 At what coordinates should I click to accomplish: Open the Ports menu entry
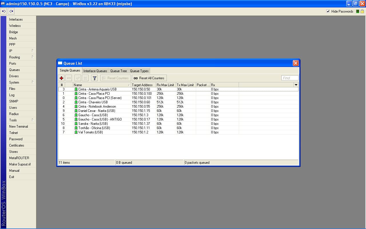[21, 64]
